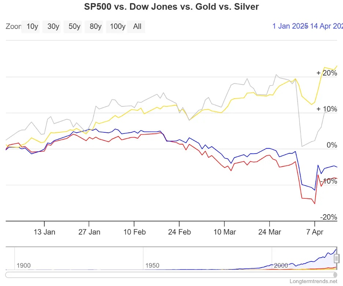This screenshot has width=343, height=286.
Task: Open the Longtermtrends.net credit link
Action: pos(313,282)
